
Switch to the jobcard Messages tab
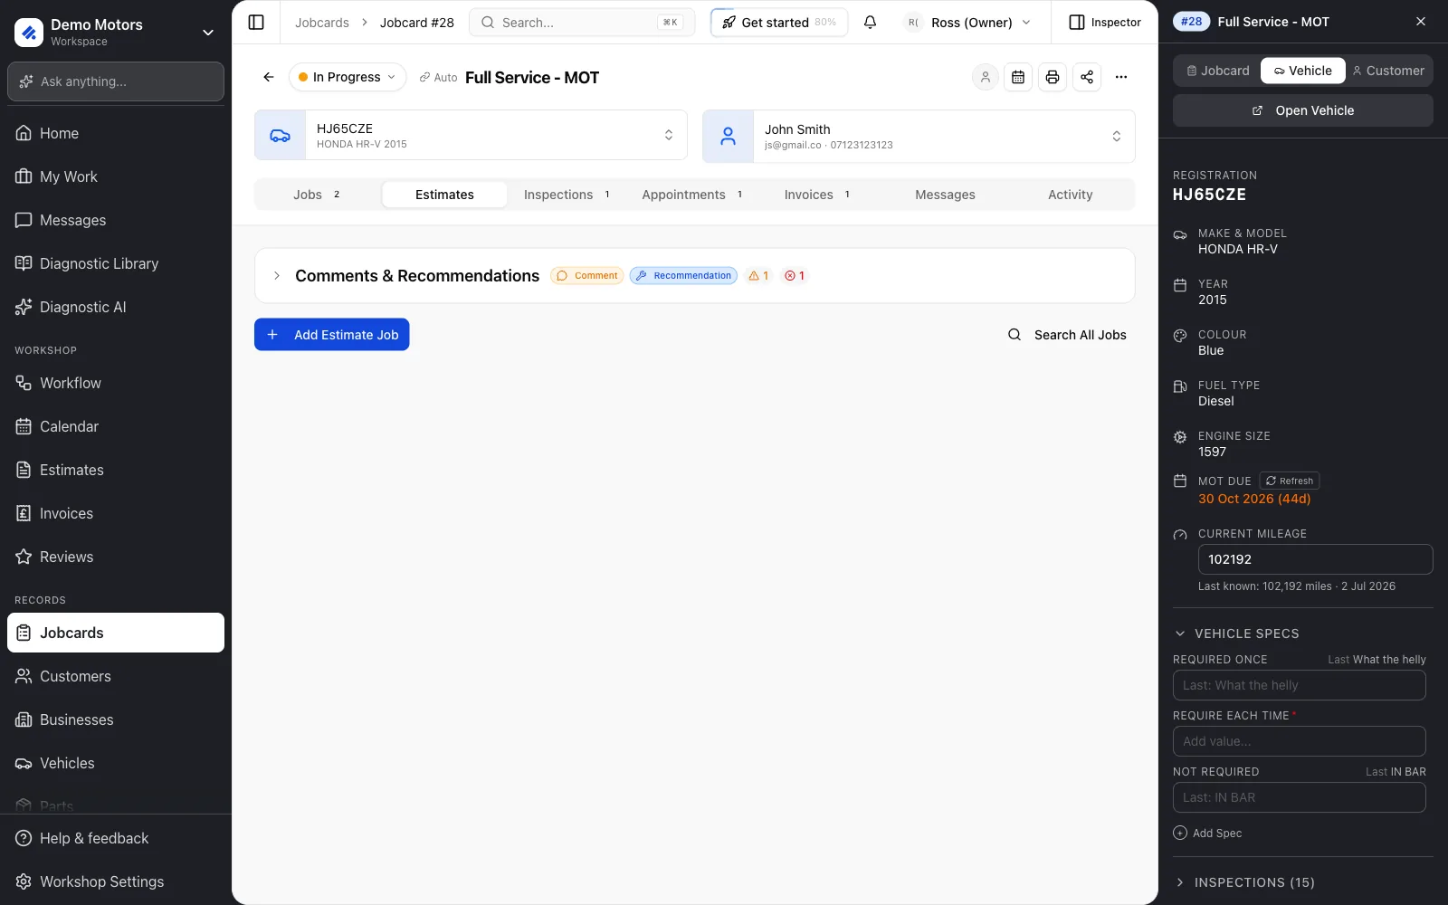tap(945, 195)
